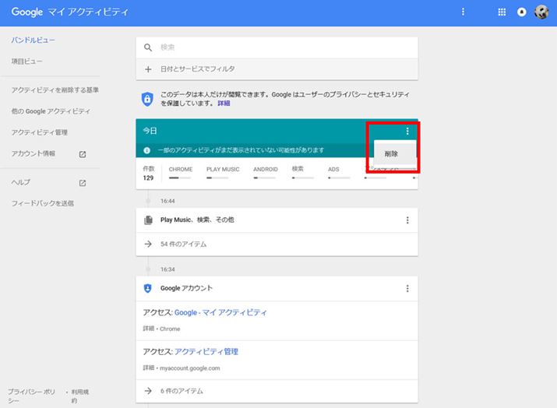Screen dimensions: 557x408
Task: Open the Google apps grid icon
Action: click(501, 12)
